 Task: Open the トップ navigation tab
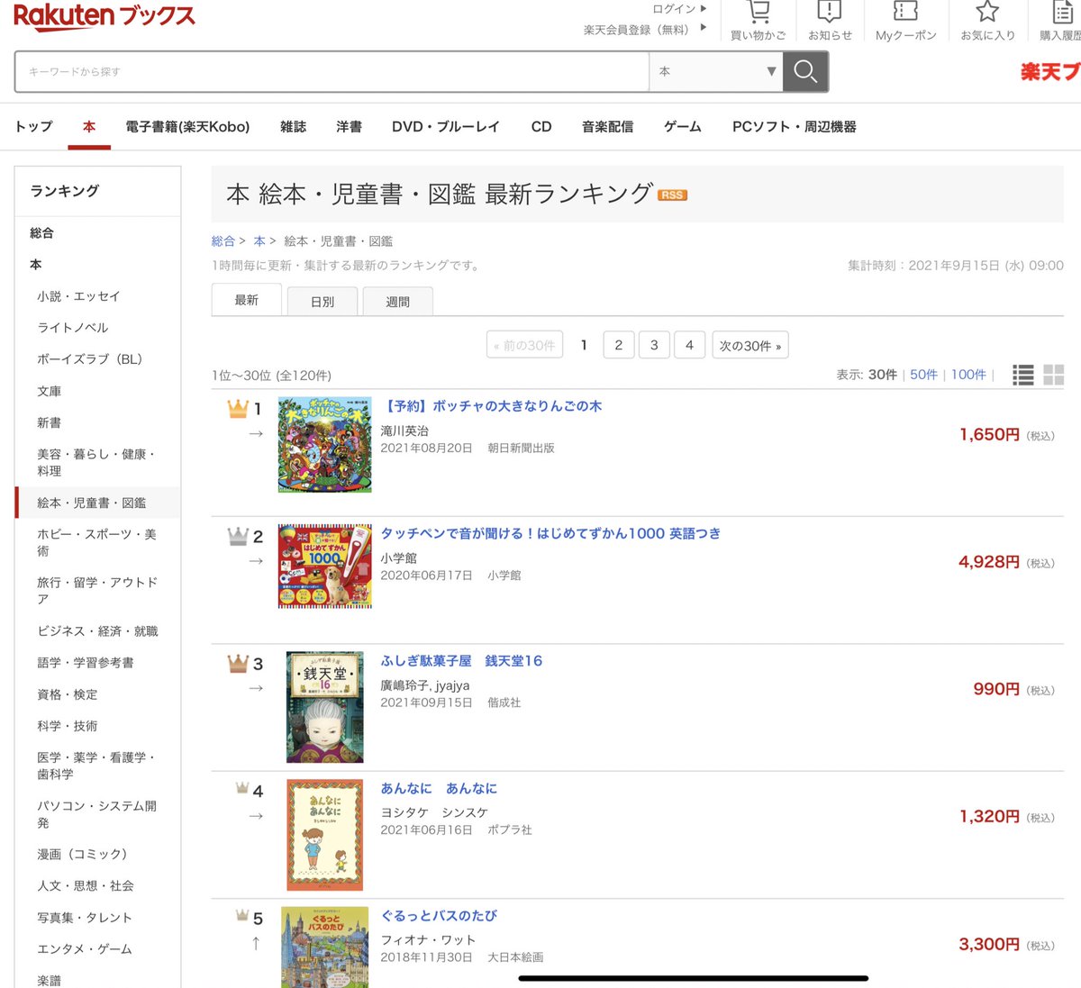[x=33, y=127]
